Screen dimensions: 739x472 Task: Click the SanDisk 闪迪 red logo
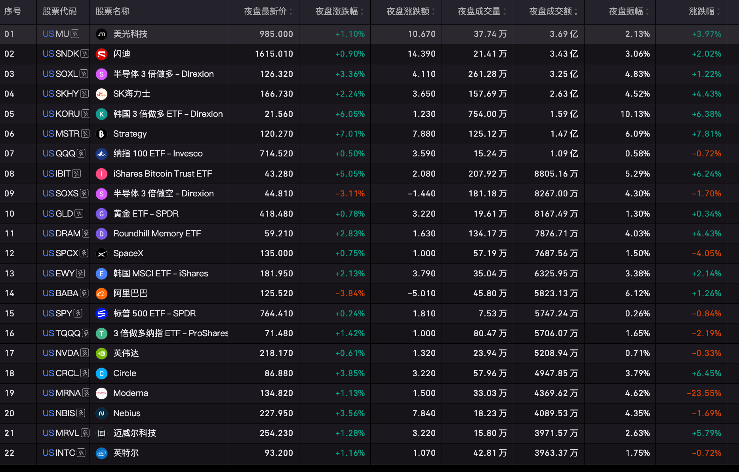click(x=101, y=54)
